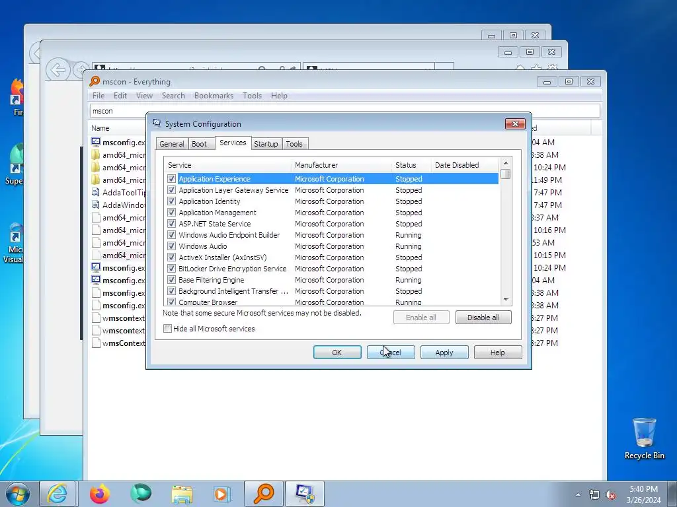
Task: Select the Computer Browser service row
Action: click(331, 302)
